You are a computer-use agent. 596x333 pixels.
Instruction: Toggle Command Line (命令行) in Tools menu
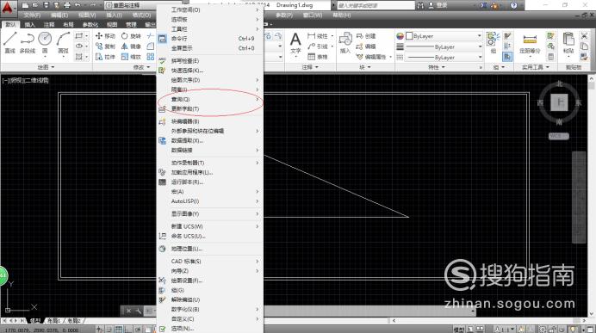210,39
